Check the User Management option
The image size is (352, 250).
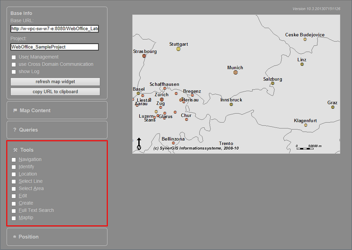[x=13, y=57]
